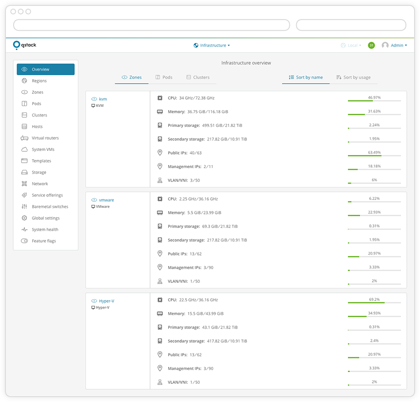The width and height of the screenshot is (420, 402).
Task: Click the 'Infrastructure overview' heading
Action: pos(246,63)
